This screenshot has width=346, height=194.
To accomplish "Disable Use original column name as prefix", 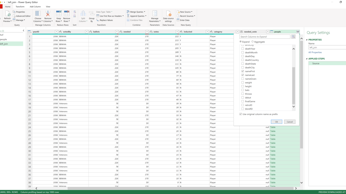I will [x=241, y=114].
